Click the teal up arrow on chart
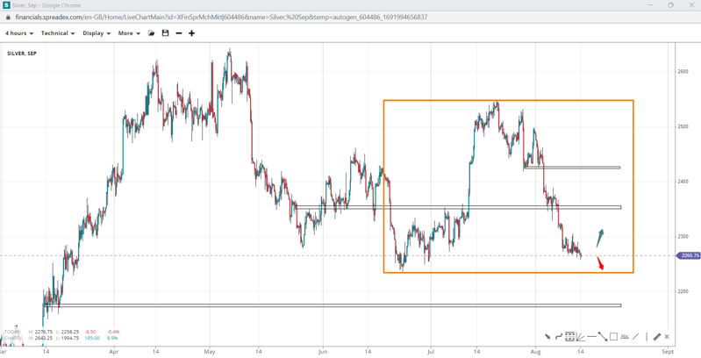The width and height of the screenshot is (701, 358). (x=600, y=237)
